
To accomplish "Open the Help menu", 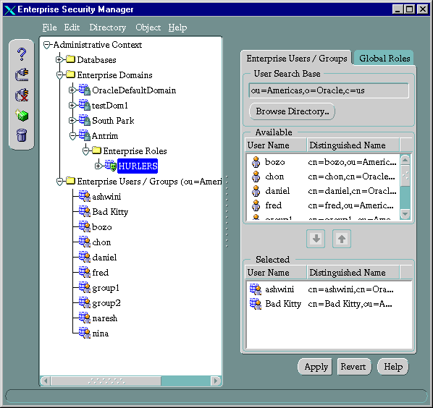I will (x=177, y=27).
